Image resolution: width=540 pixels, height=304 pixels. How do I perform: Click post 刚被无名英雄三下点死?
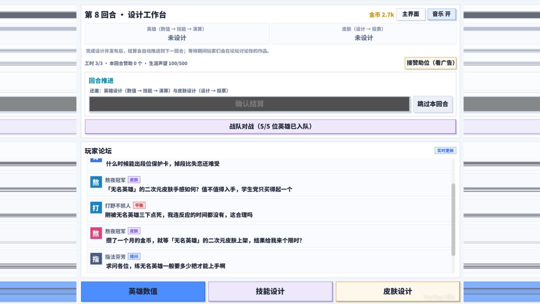178,215
